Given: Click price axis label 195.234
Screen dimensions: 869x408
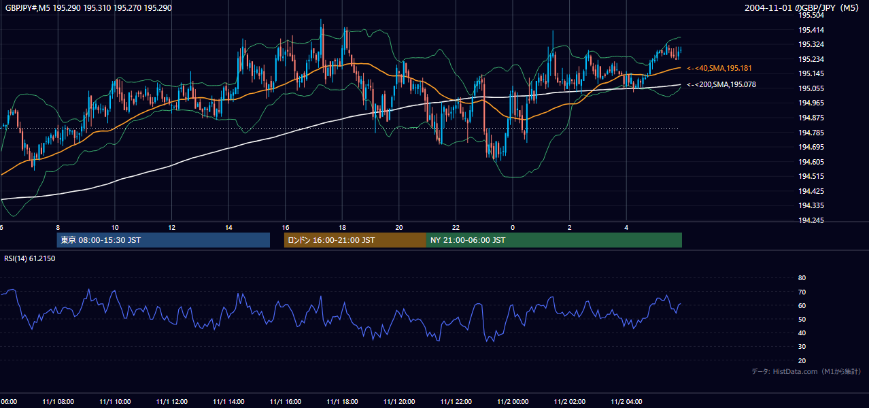Looking at the screenshot, I should pos(811,59).
